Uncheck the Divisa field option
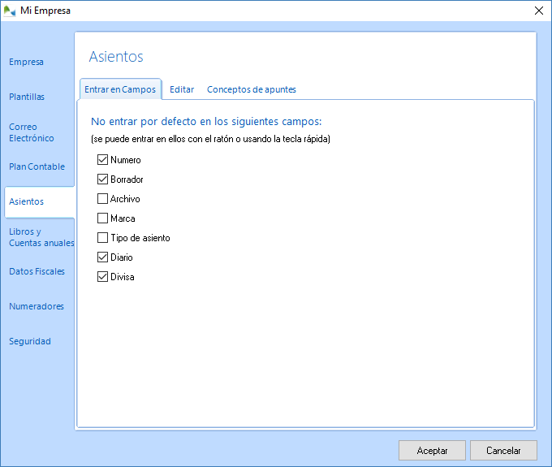The height and width of the screenshot is (467, 552). [x=102, y=277]
